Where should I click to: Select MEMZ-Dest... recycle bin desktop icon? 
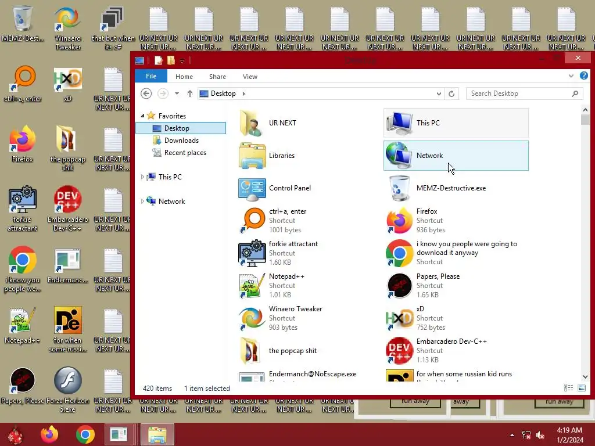click(x=23, y=23)
